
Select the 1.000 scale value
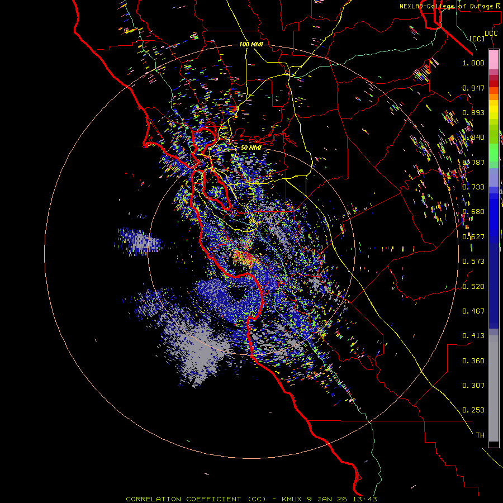point(473,63)
